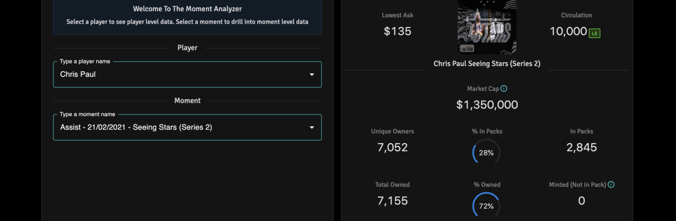Click the 7,052 unique owners value

392,148
